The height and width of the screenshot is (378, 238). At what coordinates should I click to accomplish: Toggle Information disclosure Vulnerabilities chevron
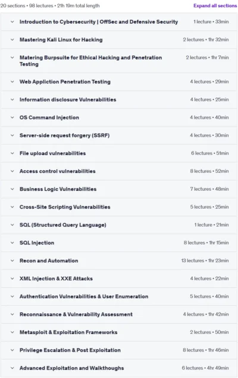[x=12, y=100]
